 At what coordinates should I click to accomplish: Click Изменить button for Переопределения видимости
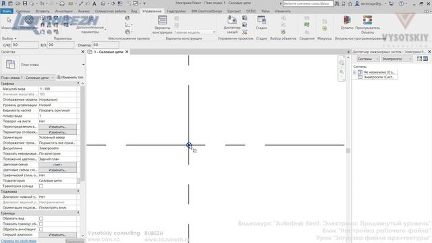57,127
